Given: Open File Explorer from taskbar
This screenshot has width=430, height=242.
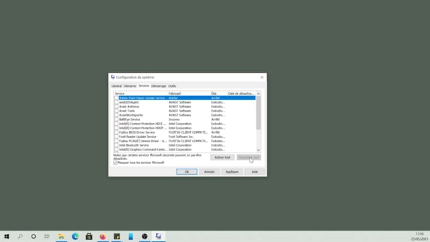Looking at the screenshot, I should pyautogui.click(x=61, y=236).
